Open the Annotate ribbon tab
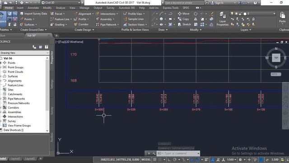The width and height of the screenshot is (289, 163). (33, 8)
